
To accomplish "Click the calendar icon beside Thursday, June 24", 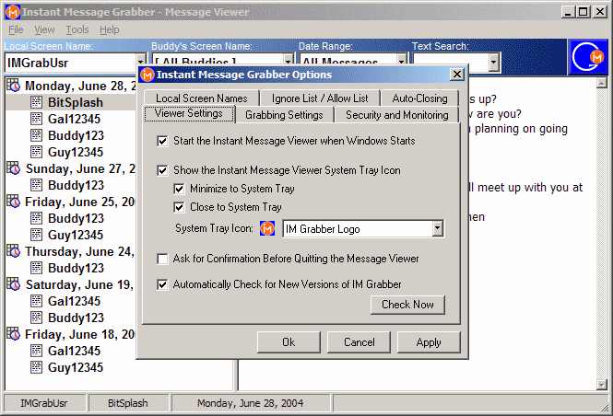I will 13,251.
